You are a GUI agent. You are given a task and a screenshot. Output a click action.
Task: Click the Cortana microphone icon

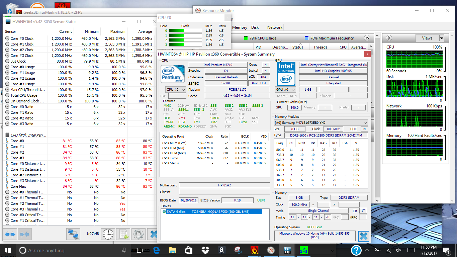coord(124,250)
